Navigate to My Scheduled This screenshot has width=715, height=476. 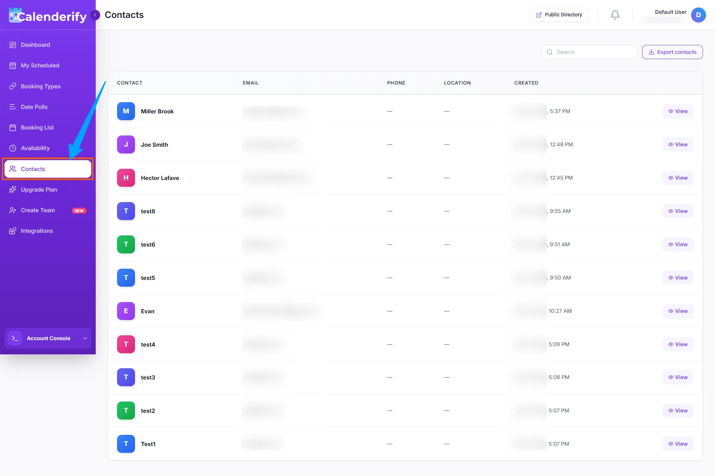click(x=40, y=65)
